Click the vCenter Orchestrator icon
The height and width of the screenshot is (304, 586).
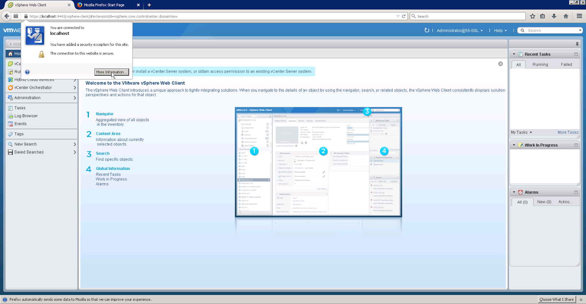tap(11, 88)
